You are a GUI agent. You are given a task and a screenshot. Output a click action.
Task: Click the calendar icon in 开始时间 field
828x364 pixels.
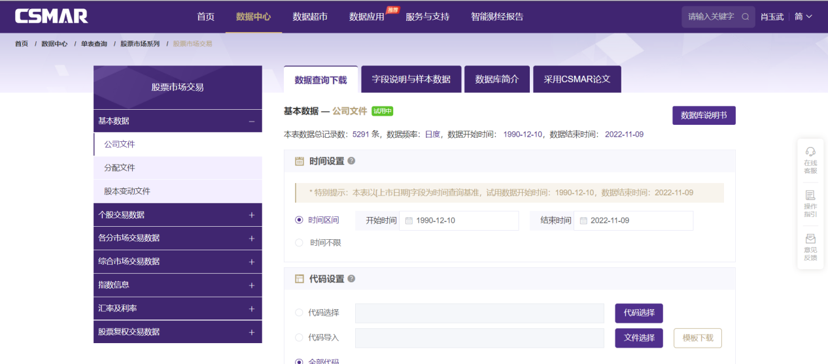coord(409,221)
